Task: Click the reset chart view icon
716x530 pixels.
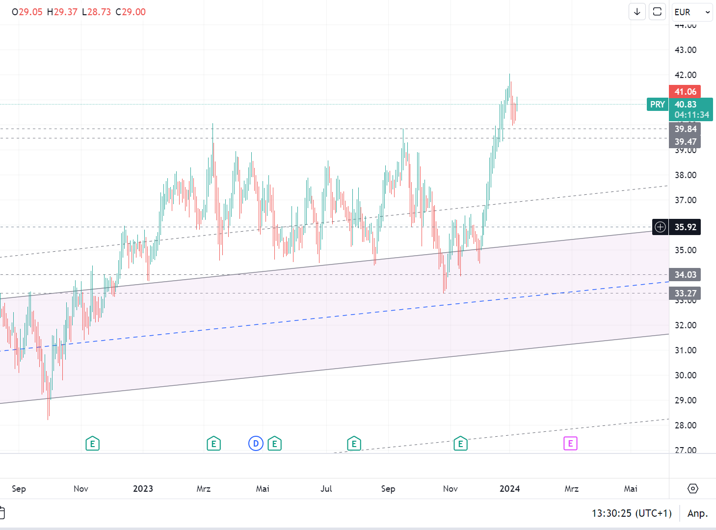Action: click(x=657, y=12)
